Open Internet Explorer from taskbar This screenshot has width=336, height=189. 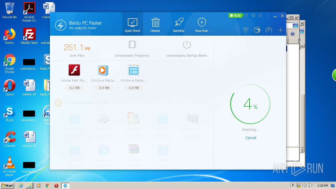(x=21, y=186)
